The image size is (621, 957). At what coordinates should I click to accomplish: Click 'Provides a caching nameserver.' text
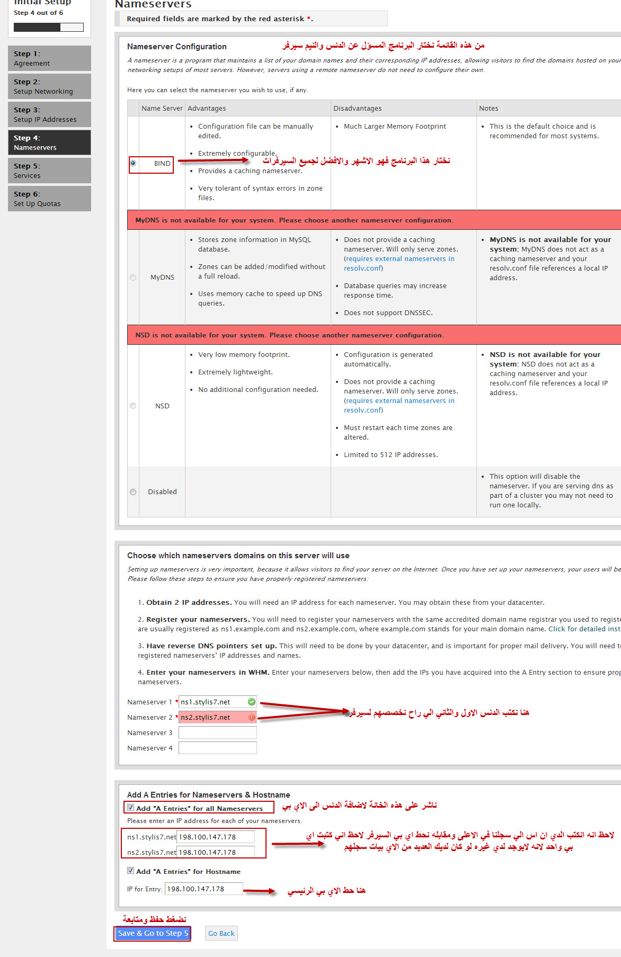pyautogui.click(x=250, y=171)
